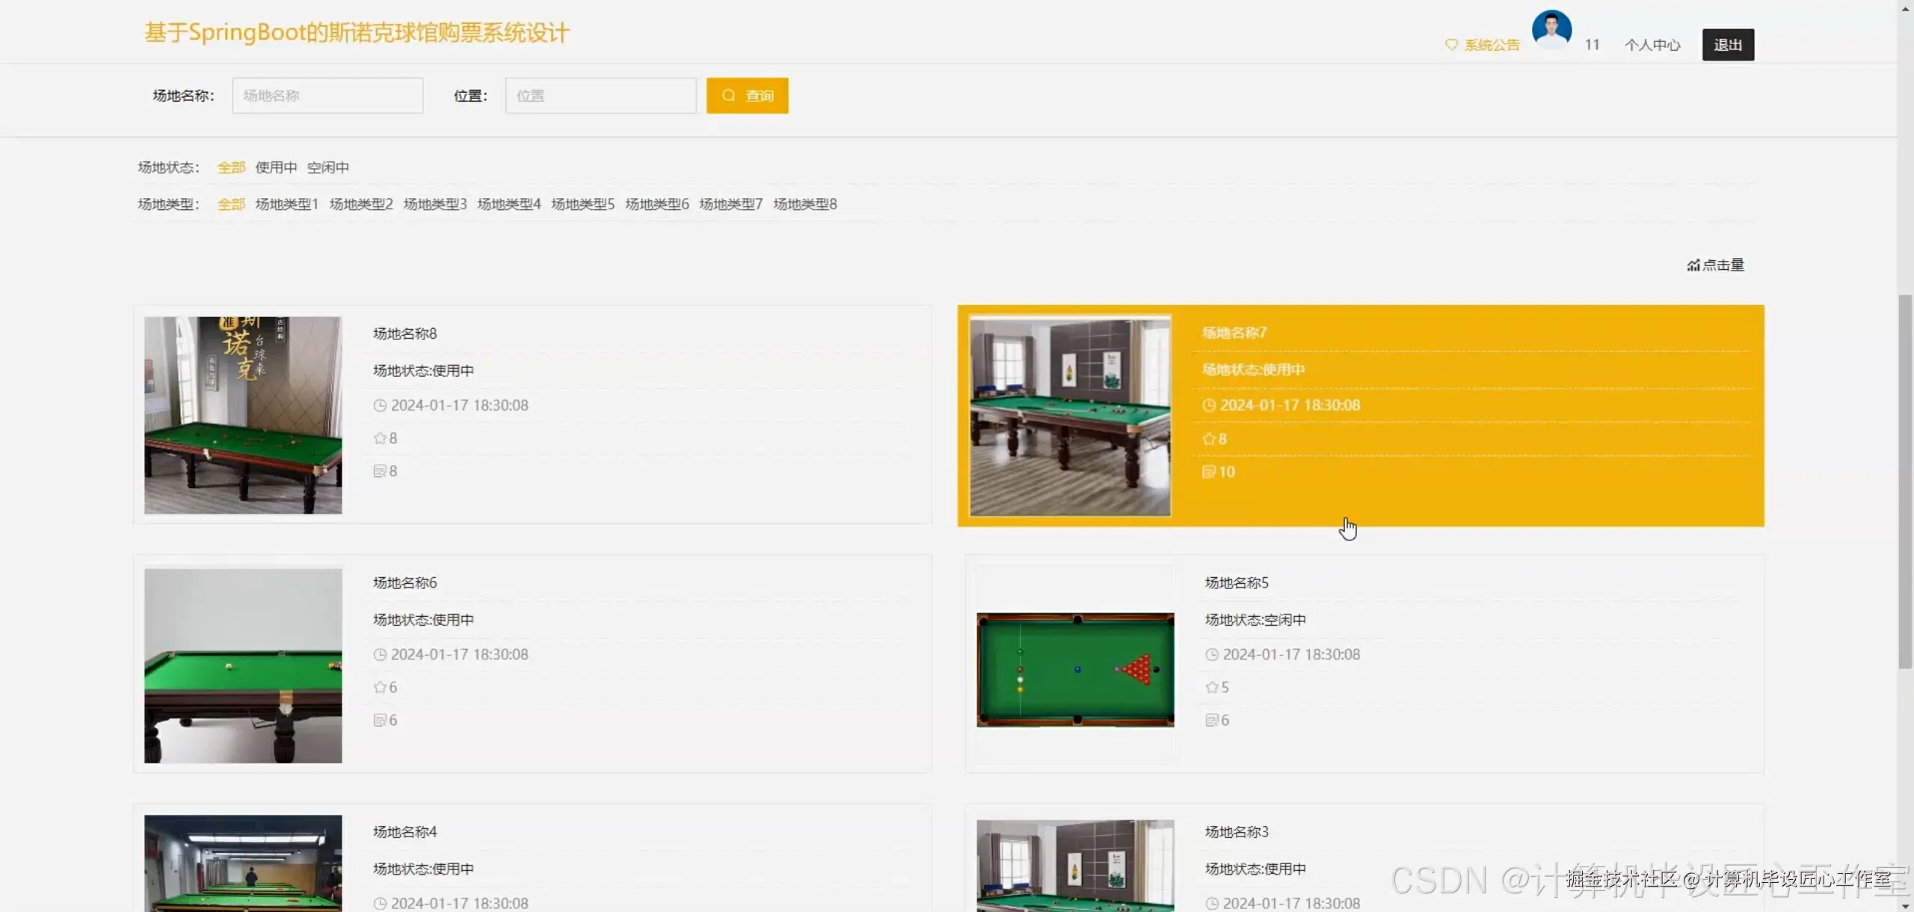
Task: Open 个人中心 from the top navigation
Action: point(1652,45)
